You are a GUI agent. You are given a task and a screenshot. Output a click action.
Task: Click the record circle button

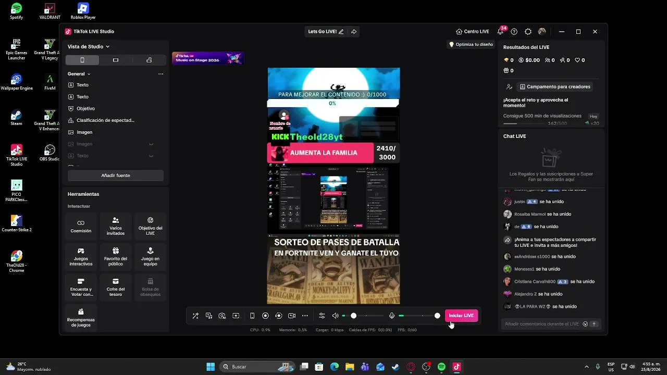point(265,316)
